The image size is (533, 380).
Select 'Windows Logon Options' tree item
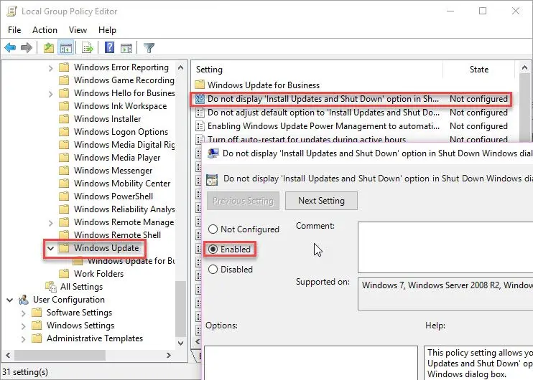pyautogui.click(x=121, y=132)
